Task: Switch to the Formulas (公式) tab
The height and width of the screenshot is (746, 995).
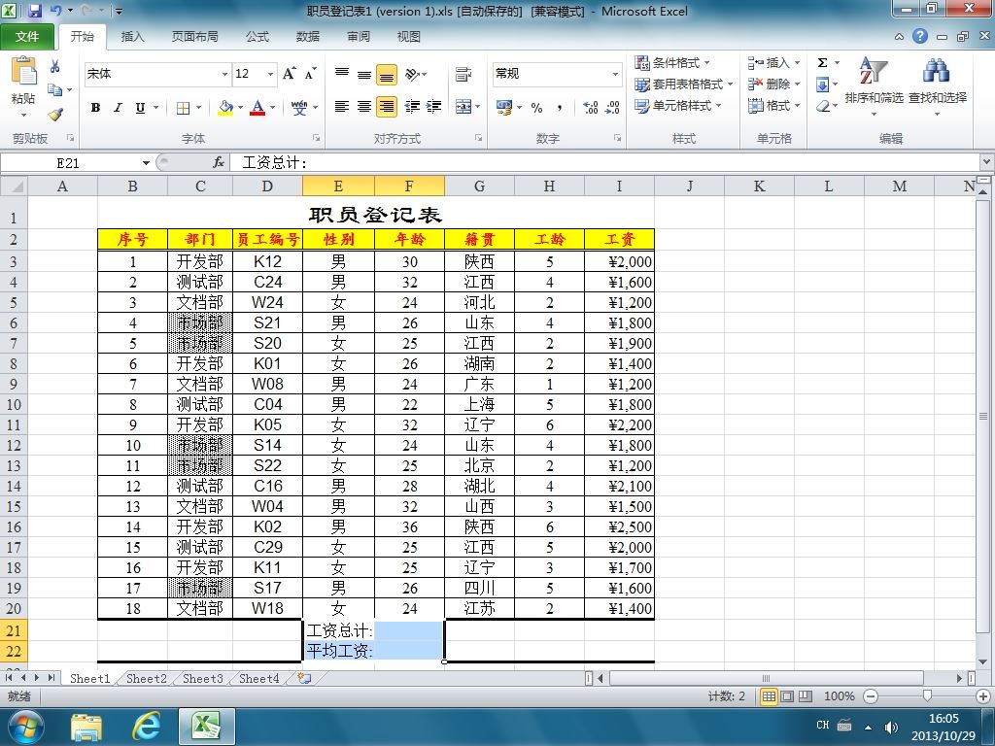Action: tap(257, 37)
